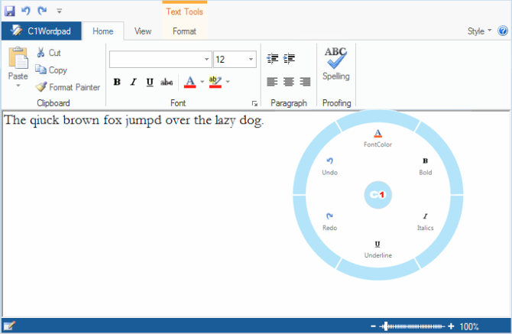
Task: Click the Decrease Indent icon
Action: pyautogui.click(x=272, y=58)
